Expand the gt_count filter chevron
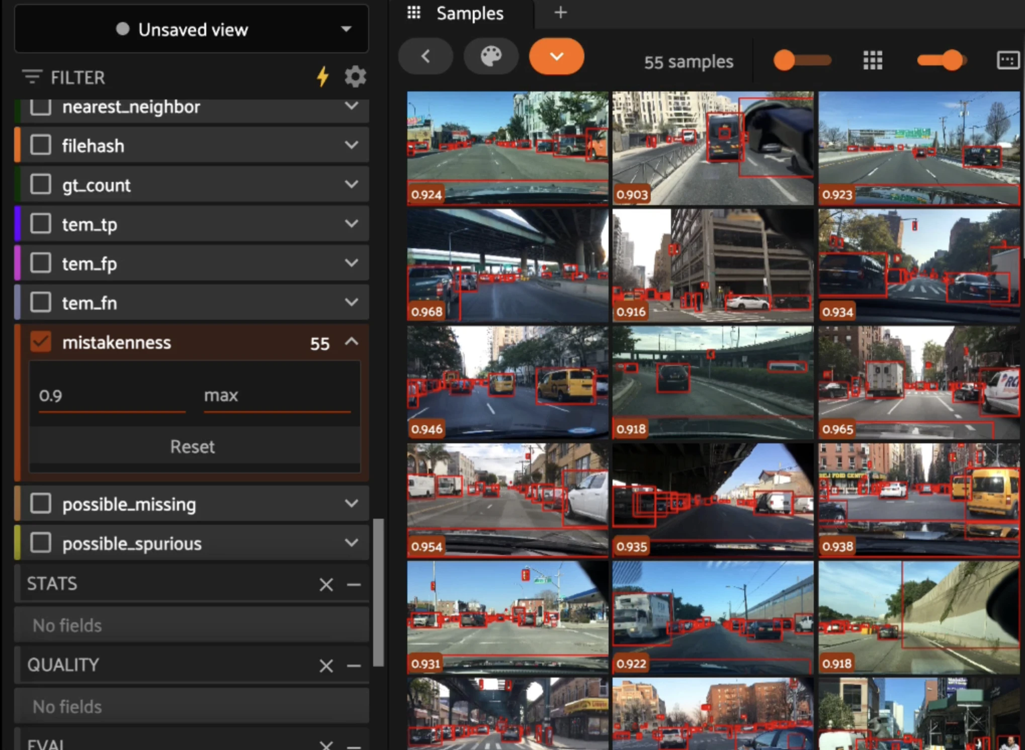Image resolution: width=1025 pixels, height=750 pixels. 352,184
